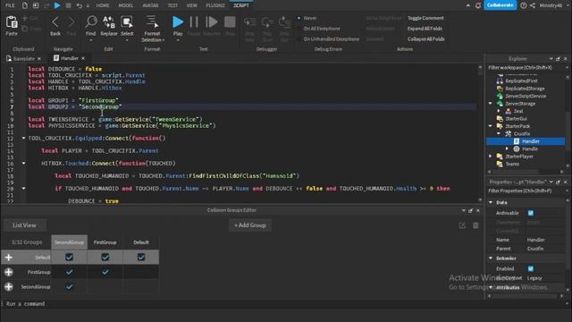572x322 pixels.
Task: Click the plus icon on SecondGroup row
Action: coord(9,287)
